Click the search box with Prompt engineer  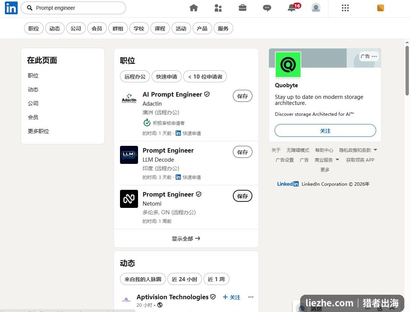73,8
